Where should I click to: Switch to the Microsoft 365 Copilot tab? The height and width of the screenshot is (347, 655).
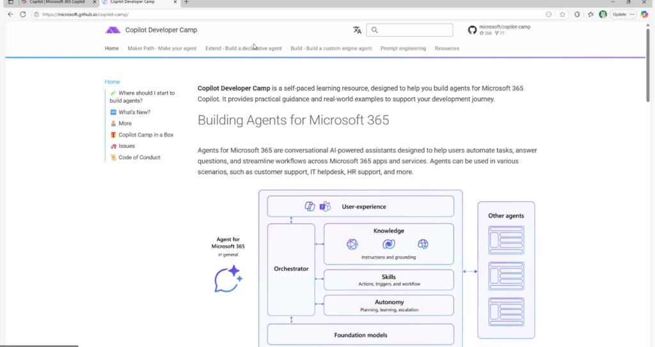click(x=57, y=2)
